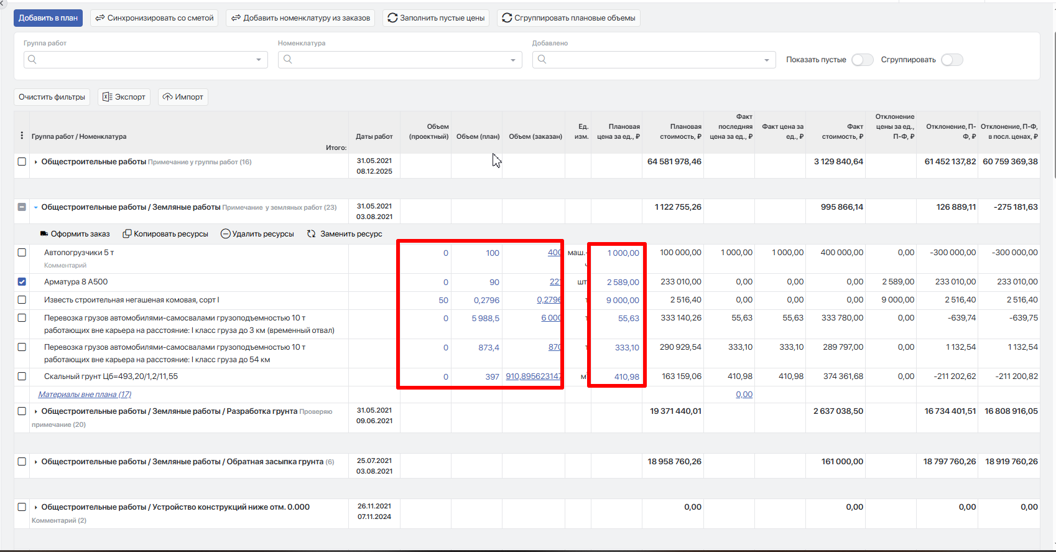Click Delete resources (Удалить ресурсы)
Screen dimensions: 1056x552
point(257,234)
